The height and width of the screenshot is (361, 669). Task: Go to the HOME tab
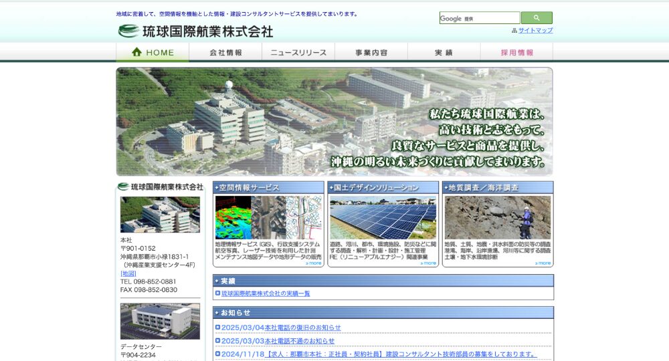pyautogui.click(x=153, y=52)
